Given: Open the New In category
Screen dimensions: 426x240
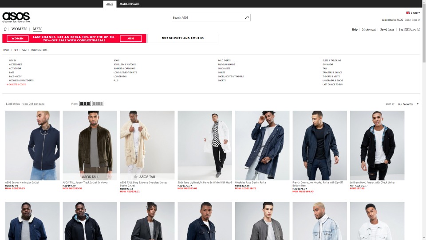Looking at the screenshot, I should pyautogui.click(x=12, y=60).
